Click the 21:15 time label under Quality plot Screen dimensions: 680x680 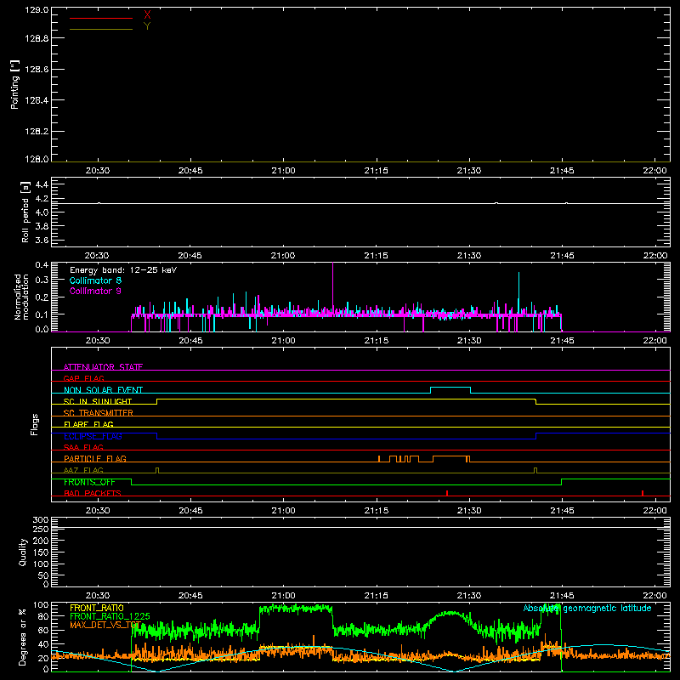click(x=377, y=596)
